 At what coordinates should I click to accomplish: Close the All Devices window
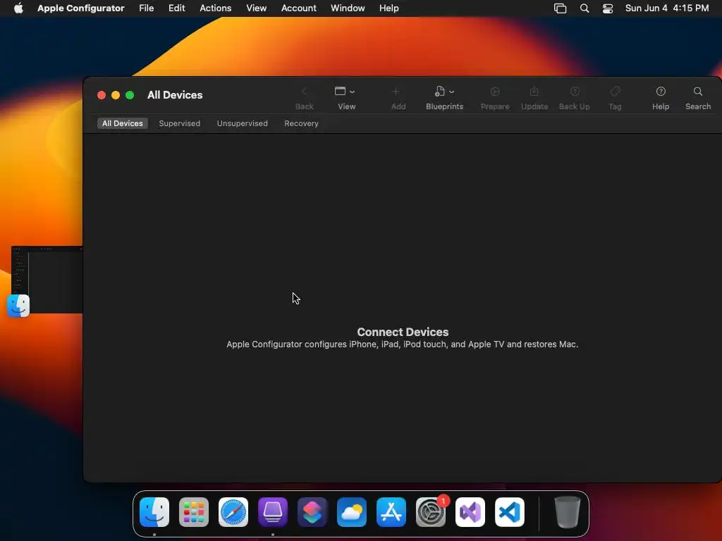coord(102,95)
